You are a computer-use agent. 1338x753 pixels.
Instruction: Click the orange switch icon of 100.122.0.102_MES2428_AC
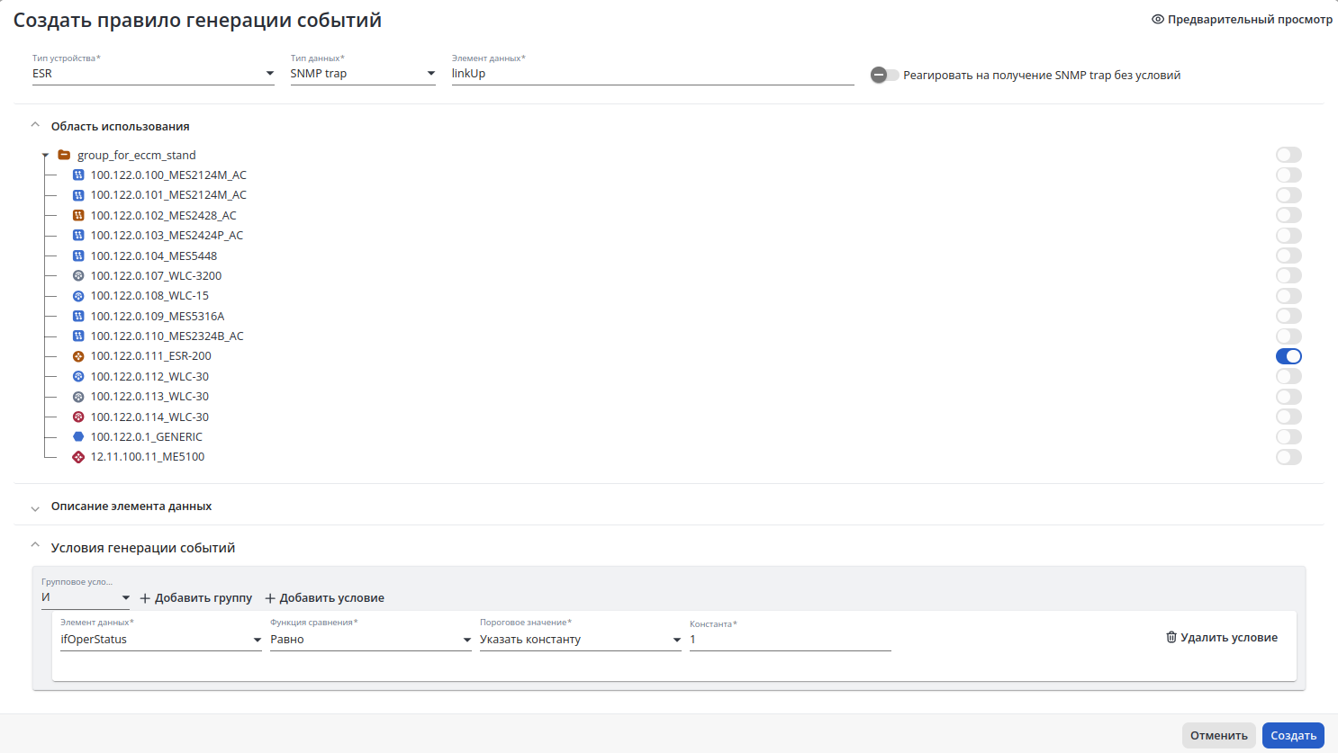[78, 215]
